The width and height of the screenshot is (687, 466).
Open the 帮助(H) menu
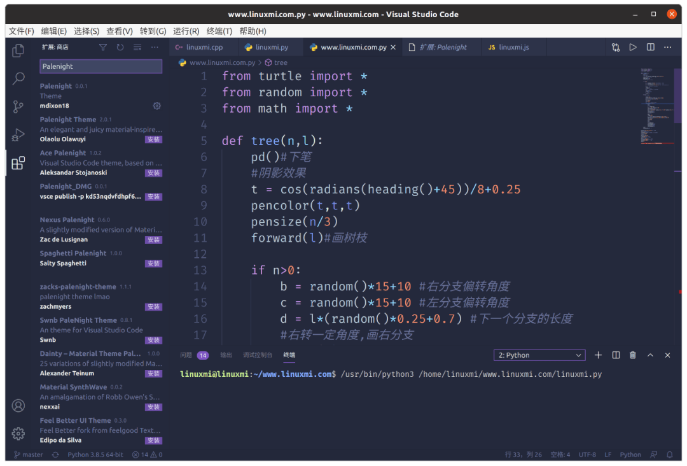tap(253, 31)
